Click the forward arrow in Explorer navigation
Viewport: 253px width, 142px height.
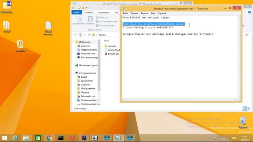[80, 35]
